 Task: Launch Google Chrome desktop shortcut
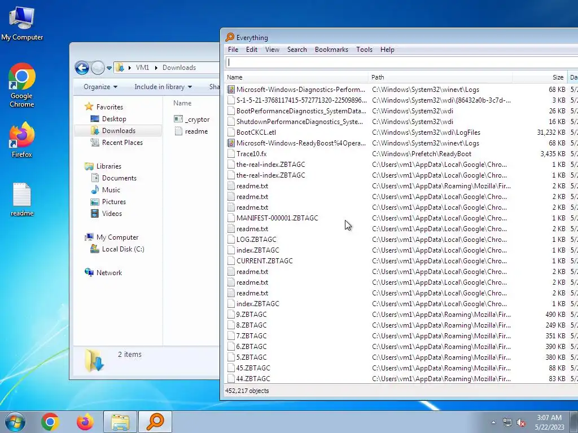pyautogui.click(x=22, y=86)
